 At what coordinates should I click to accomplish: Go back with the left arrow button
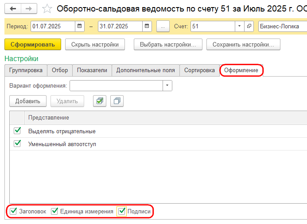[13, 8]
